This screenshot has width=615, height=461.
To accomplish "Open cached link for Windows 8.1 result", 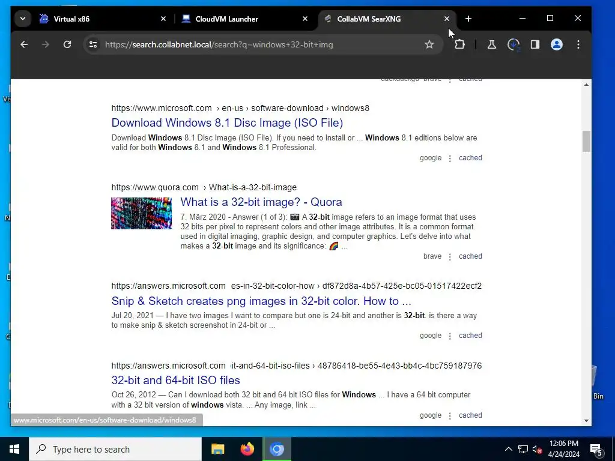I will point(470,158).
